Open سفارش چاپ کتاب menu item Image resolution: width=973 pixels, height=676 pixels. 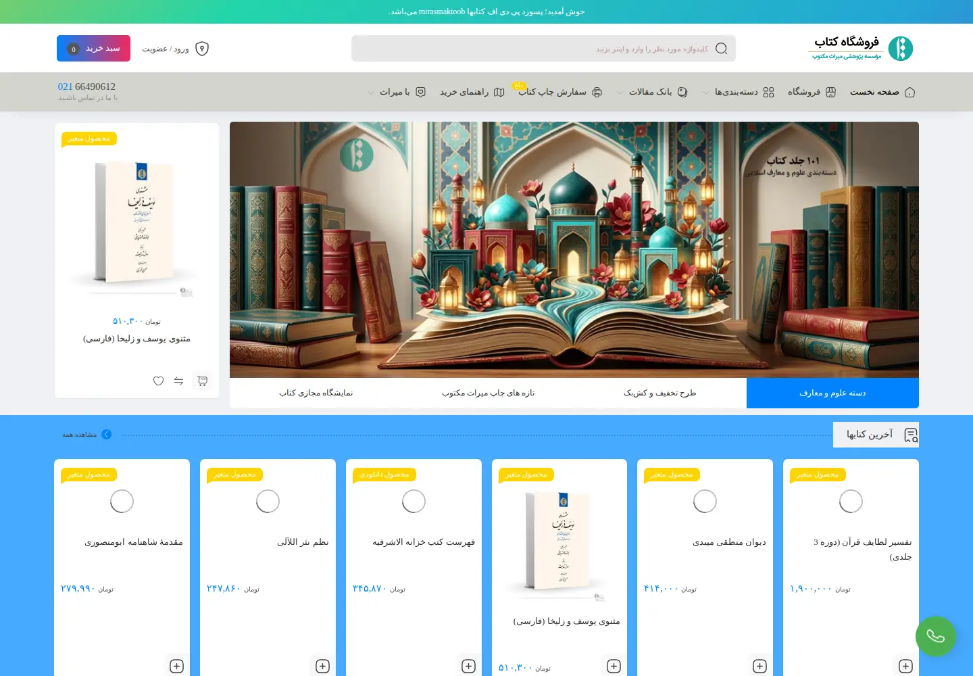552,92
